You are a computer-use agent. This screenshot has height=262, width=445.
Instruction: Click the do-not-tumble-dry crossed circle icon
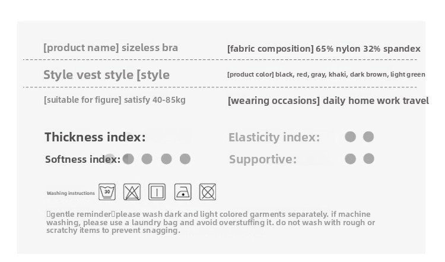[x=208, y=192]
